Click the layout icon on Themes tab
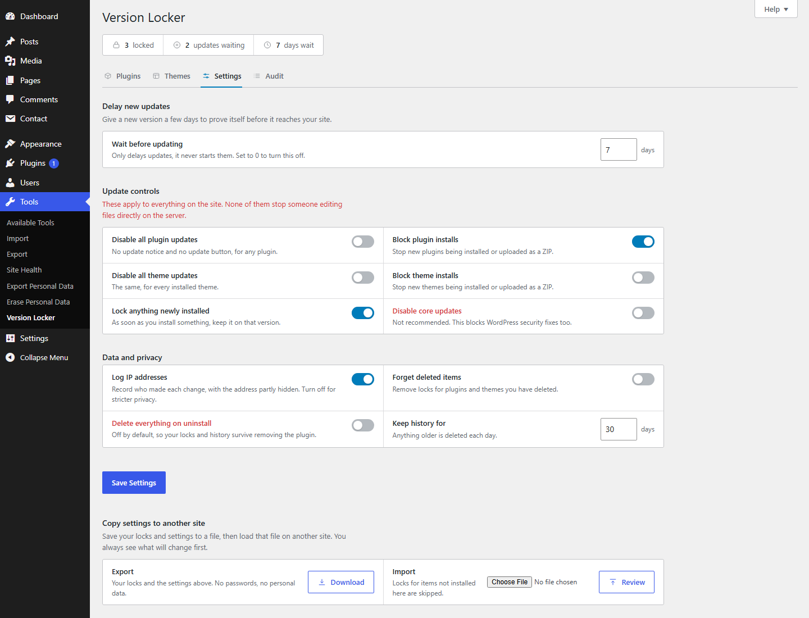Screen dimensions: 809x618 156,76
